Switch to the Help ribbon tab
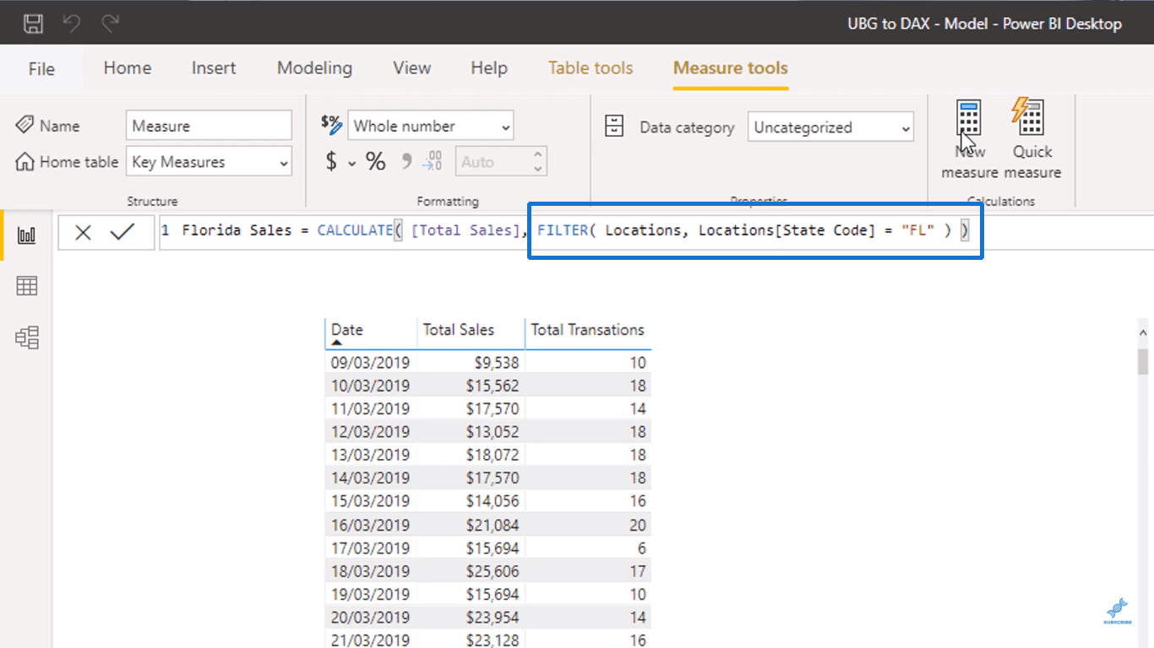The height and width of the screenshot is (648, 1154). coord(489,67)
